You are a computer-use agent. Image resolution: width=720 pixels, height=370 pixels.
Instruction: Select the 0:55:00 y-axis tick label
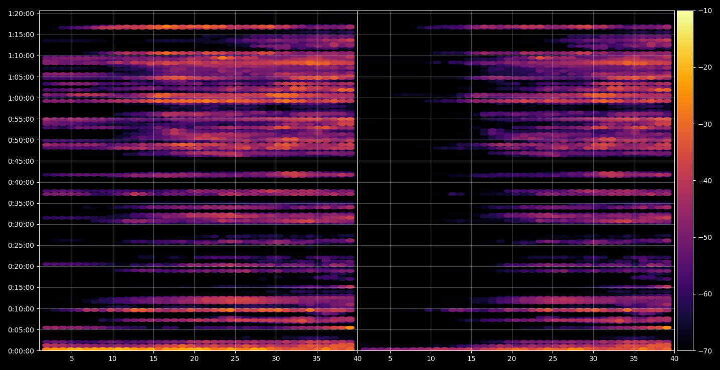click(x=21, y=119)
